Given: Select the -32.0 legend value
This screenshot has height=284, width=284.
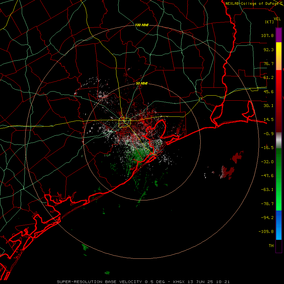Looking at the screenshot, I should (267, 162).
